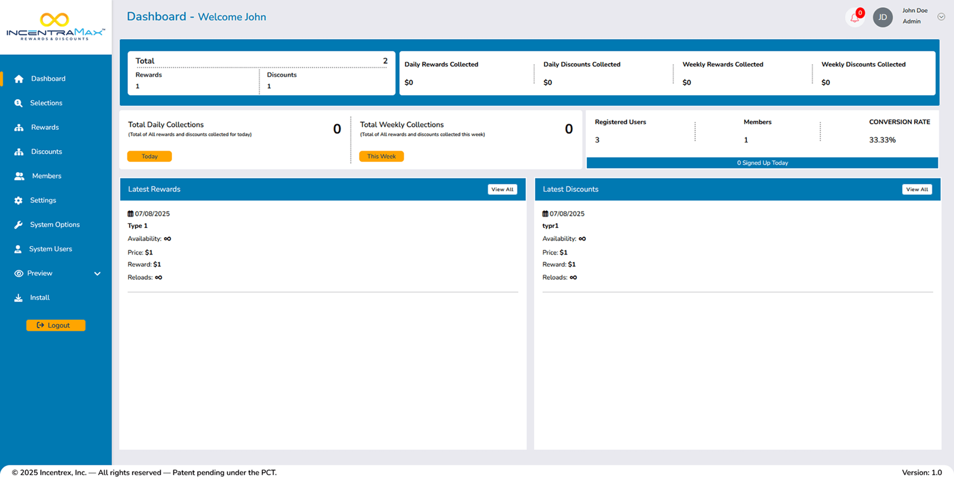This screenshot has height=480, width=954.
Task: Click the Settings gear icon
Action: [x=18, y=200]
